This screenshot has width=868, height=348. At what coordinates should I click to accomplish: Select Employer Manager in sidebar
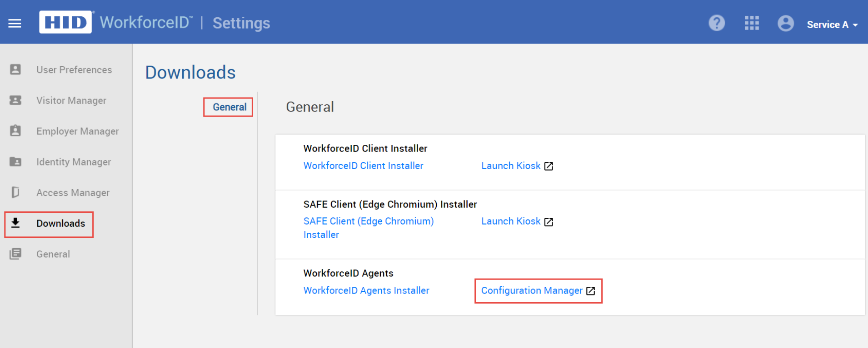coord(78,131)
